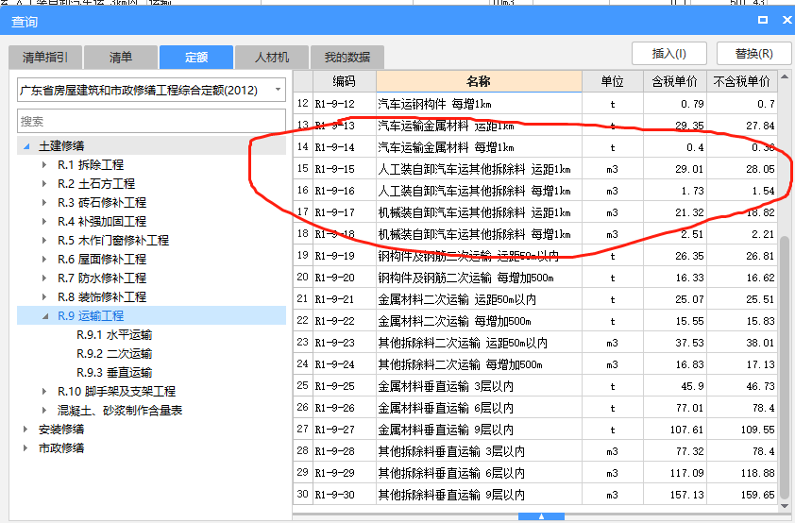Select row 人工装自卸汽车运其他拆除料 运距1km
This screenshot has width=795, height=523.
coord(475,169)
